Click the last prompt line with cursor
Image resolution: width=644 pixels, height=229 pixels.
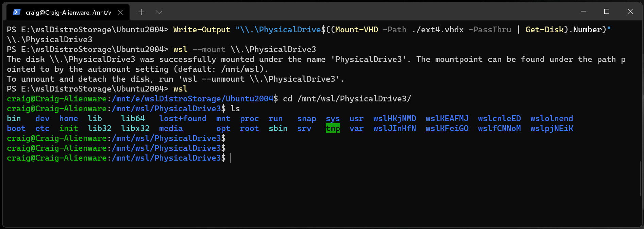pos(119,158)
